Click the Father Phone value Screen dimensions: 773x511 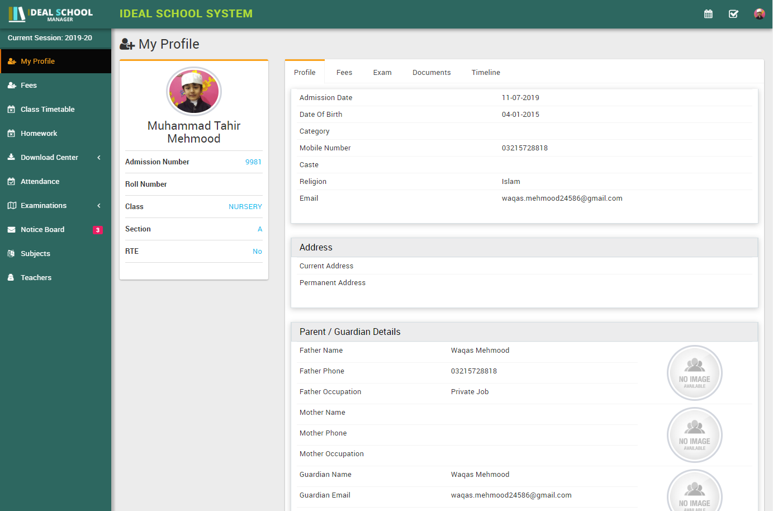click(x=474, y=371)
